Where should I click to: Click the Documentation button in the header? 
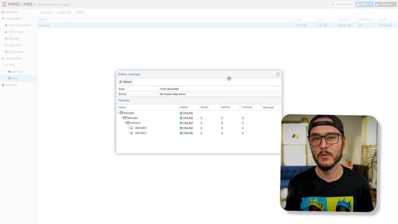(342, 4)
